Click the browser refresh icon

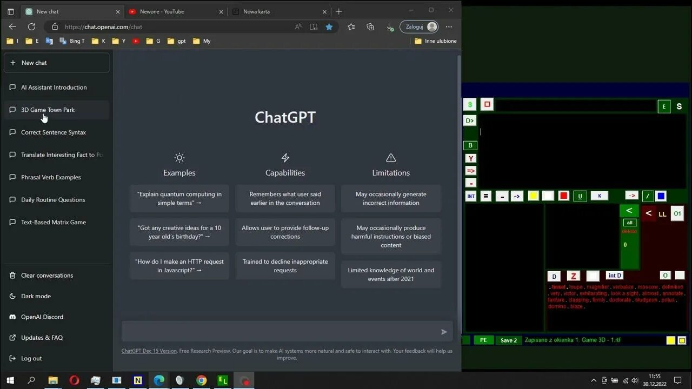pos(31,26)
